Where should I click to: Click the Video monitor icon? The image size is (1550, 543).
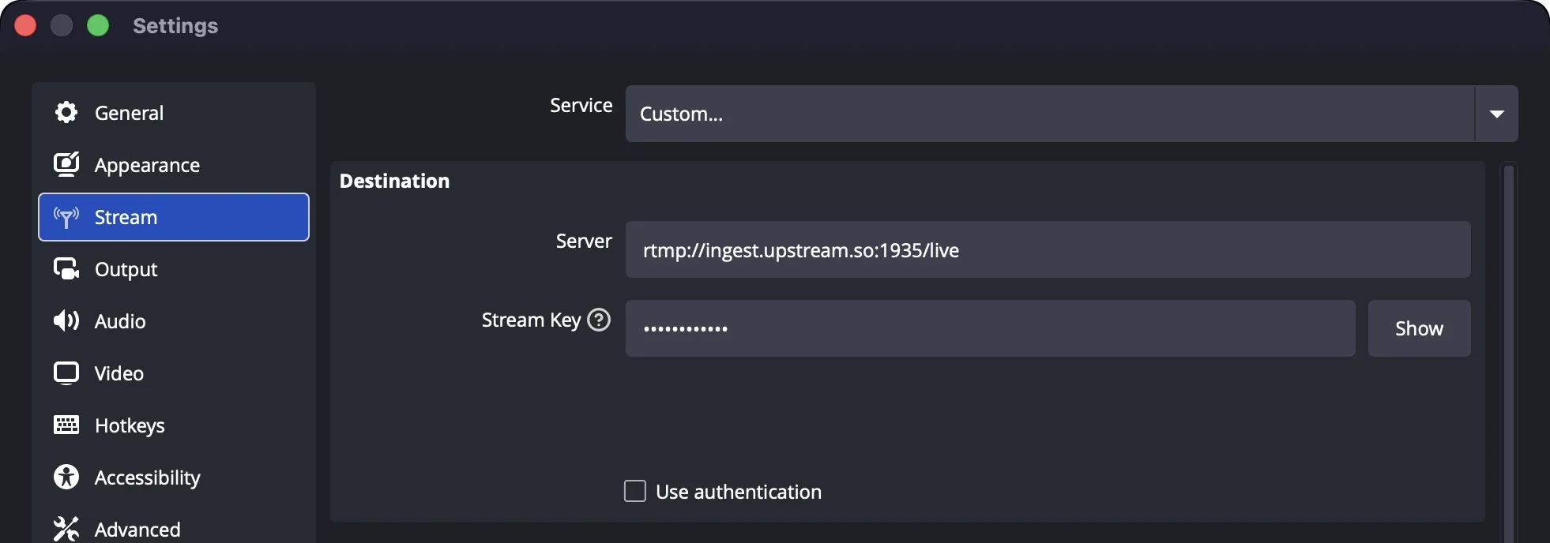click(66, 373)
